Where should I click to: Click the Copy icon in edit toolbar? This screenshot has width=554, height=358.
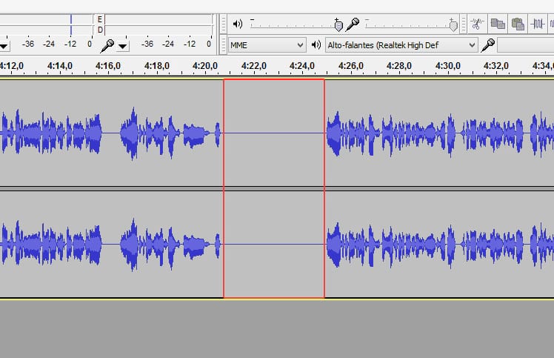tap(498, 24)
